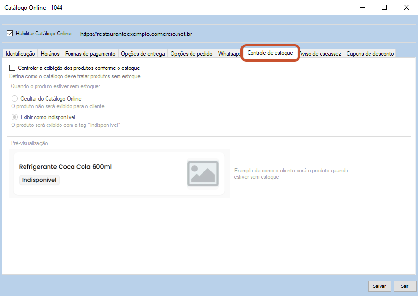This screenshot has height=296, width=418.
Task: Enable Controlar a exibição dos produtos checkbox
Action: [x=12, y=68]
